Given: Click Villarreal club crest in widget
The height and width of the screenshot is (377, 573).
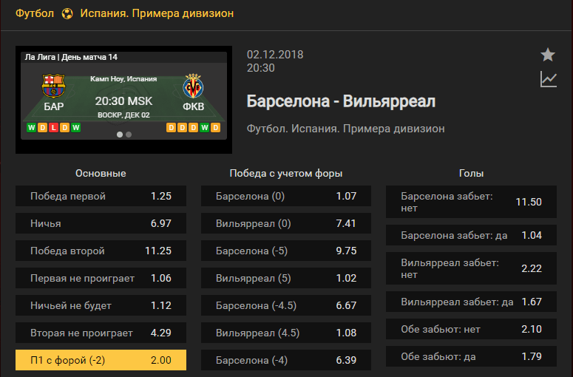Looking at the screenshot, I should pyautogui.click(x=193, y=86).
